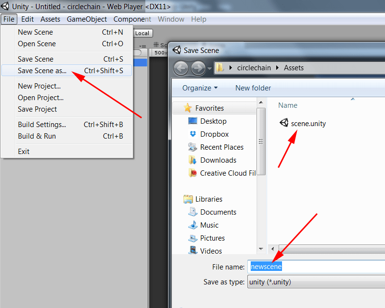
Task: Open the File menu
Action: (9, 19)
